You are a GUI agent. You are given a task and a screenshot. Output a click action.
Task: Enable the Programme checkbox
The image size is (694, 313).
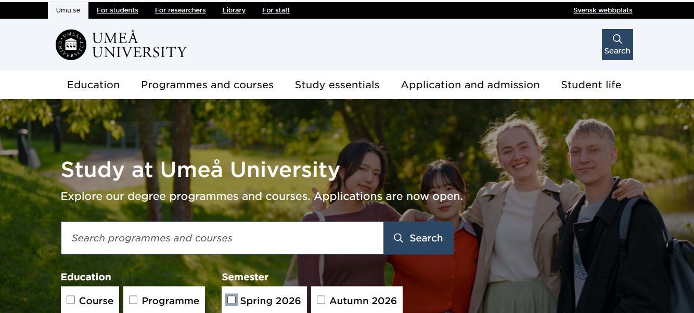coord(133,300)
